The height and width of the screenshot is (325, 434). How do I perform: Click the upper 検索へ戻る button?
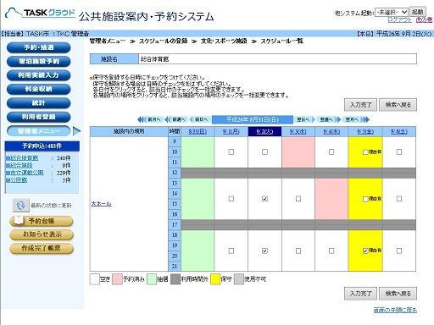[x=398, y=105]
